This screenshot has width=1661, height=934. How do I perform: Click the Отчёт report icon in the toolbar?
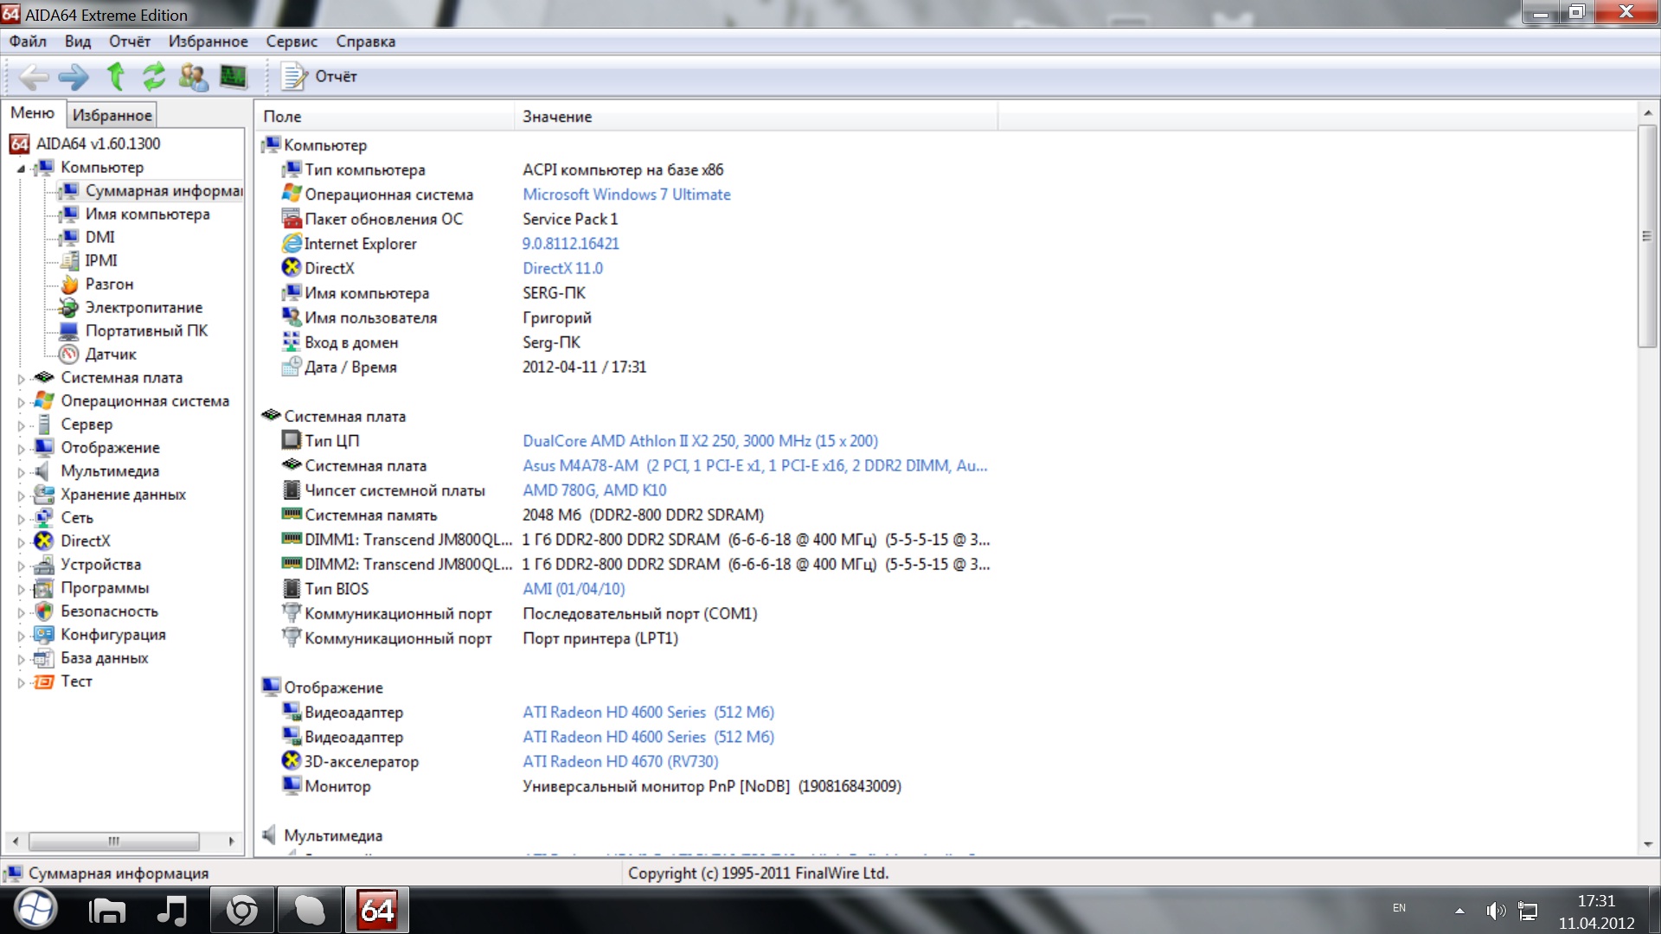pos(294,77)
